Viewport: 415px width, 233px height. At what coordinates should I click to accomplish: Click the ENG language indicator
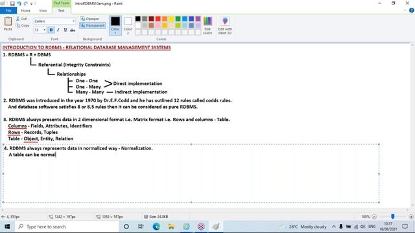pyautogui.click(x=372, y=227)
